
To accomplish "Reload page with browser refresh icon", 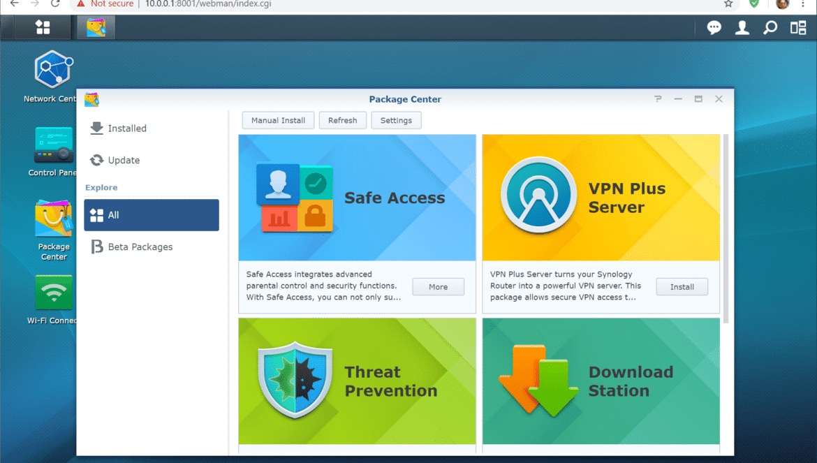I will 55,4.
